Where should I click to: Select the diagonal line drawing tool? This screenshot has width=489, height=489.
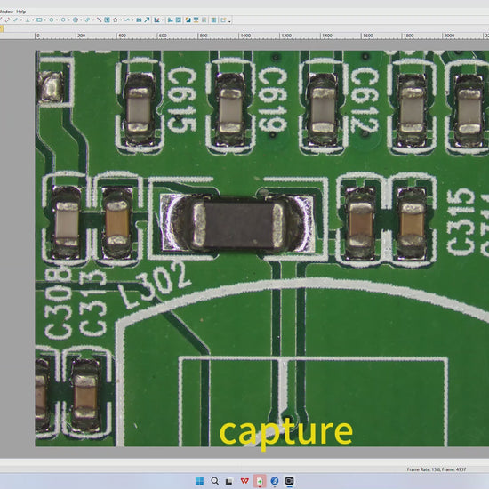[x=99, y=20]
